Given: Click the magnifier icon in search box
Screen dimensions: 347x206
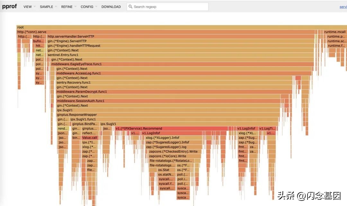Looking at the screenshot, I should pyautogui.click(x=130, y=7).
